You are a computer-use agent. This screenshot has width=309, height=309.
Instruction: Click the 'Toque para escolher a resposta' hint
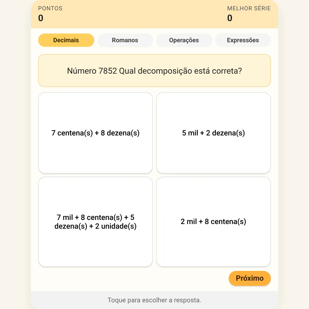tap(154, 300)
